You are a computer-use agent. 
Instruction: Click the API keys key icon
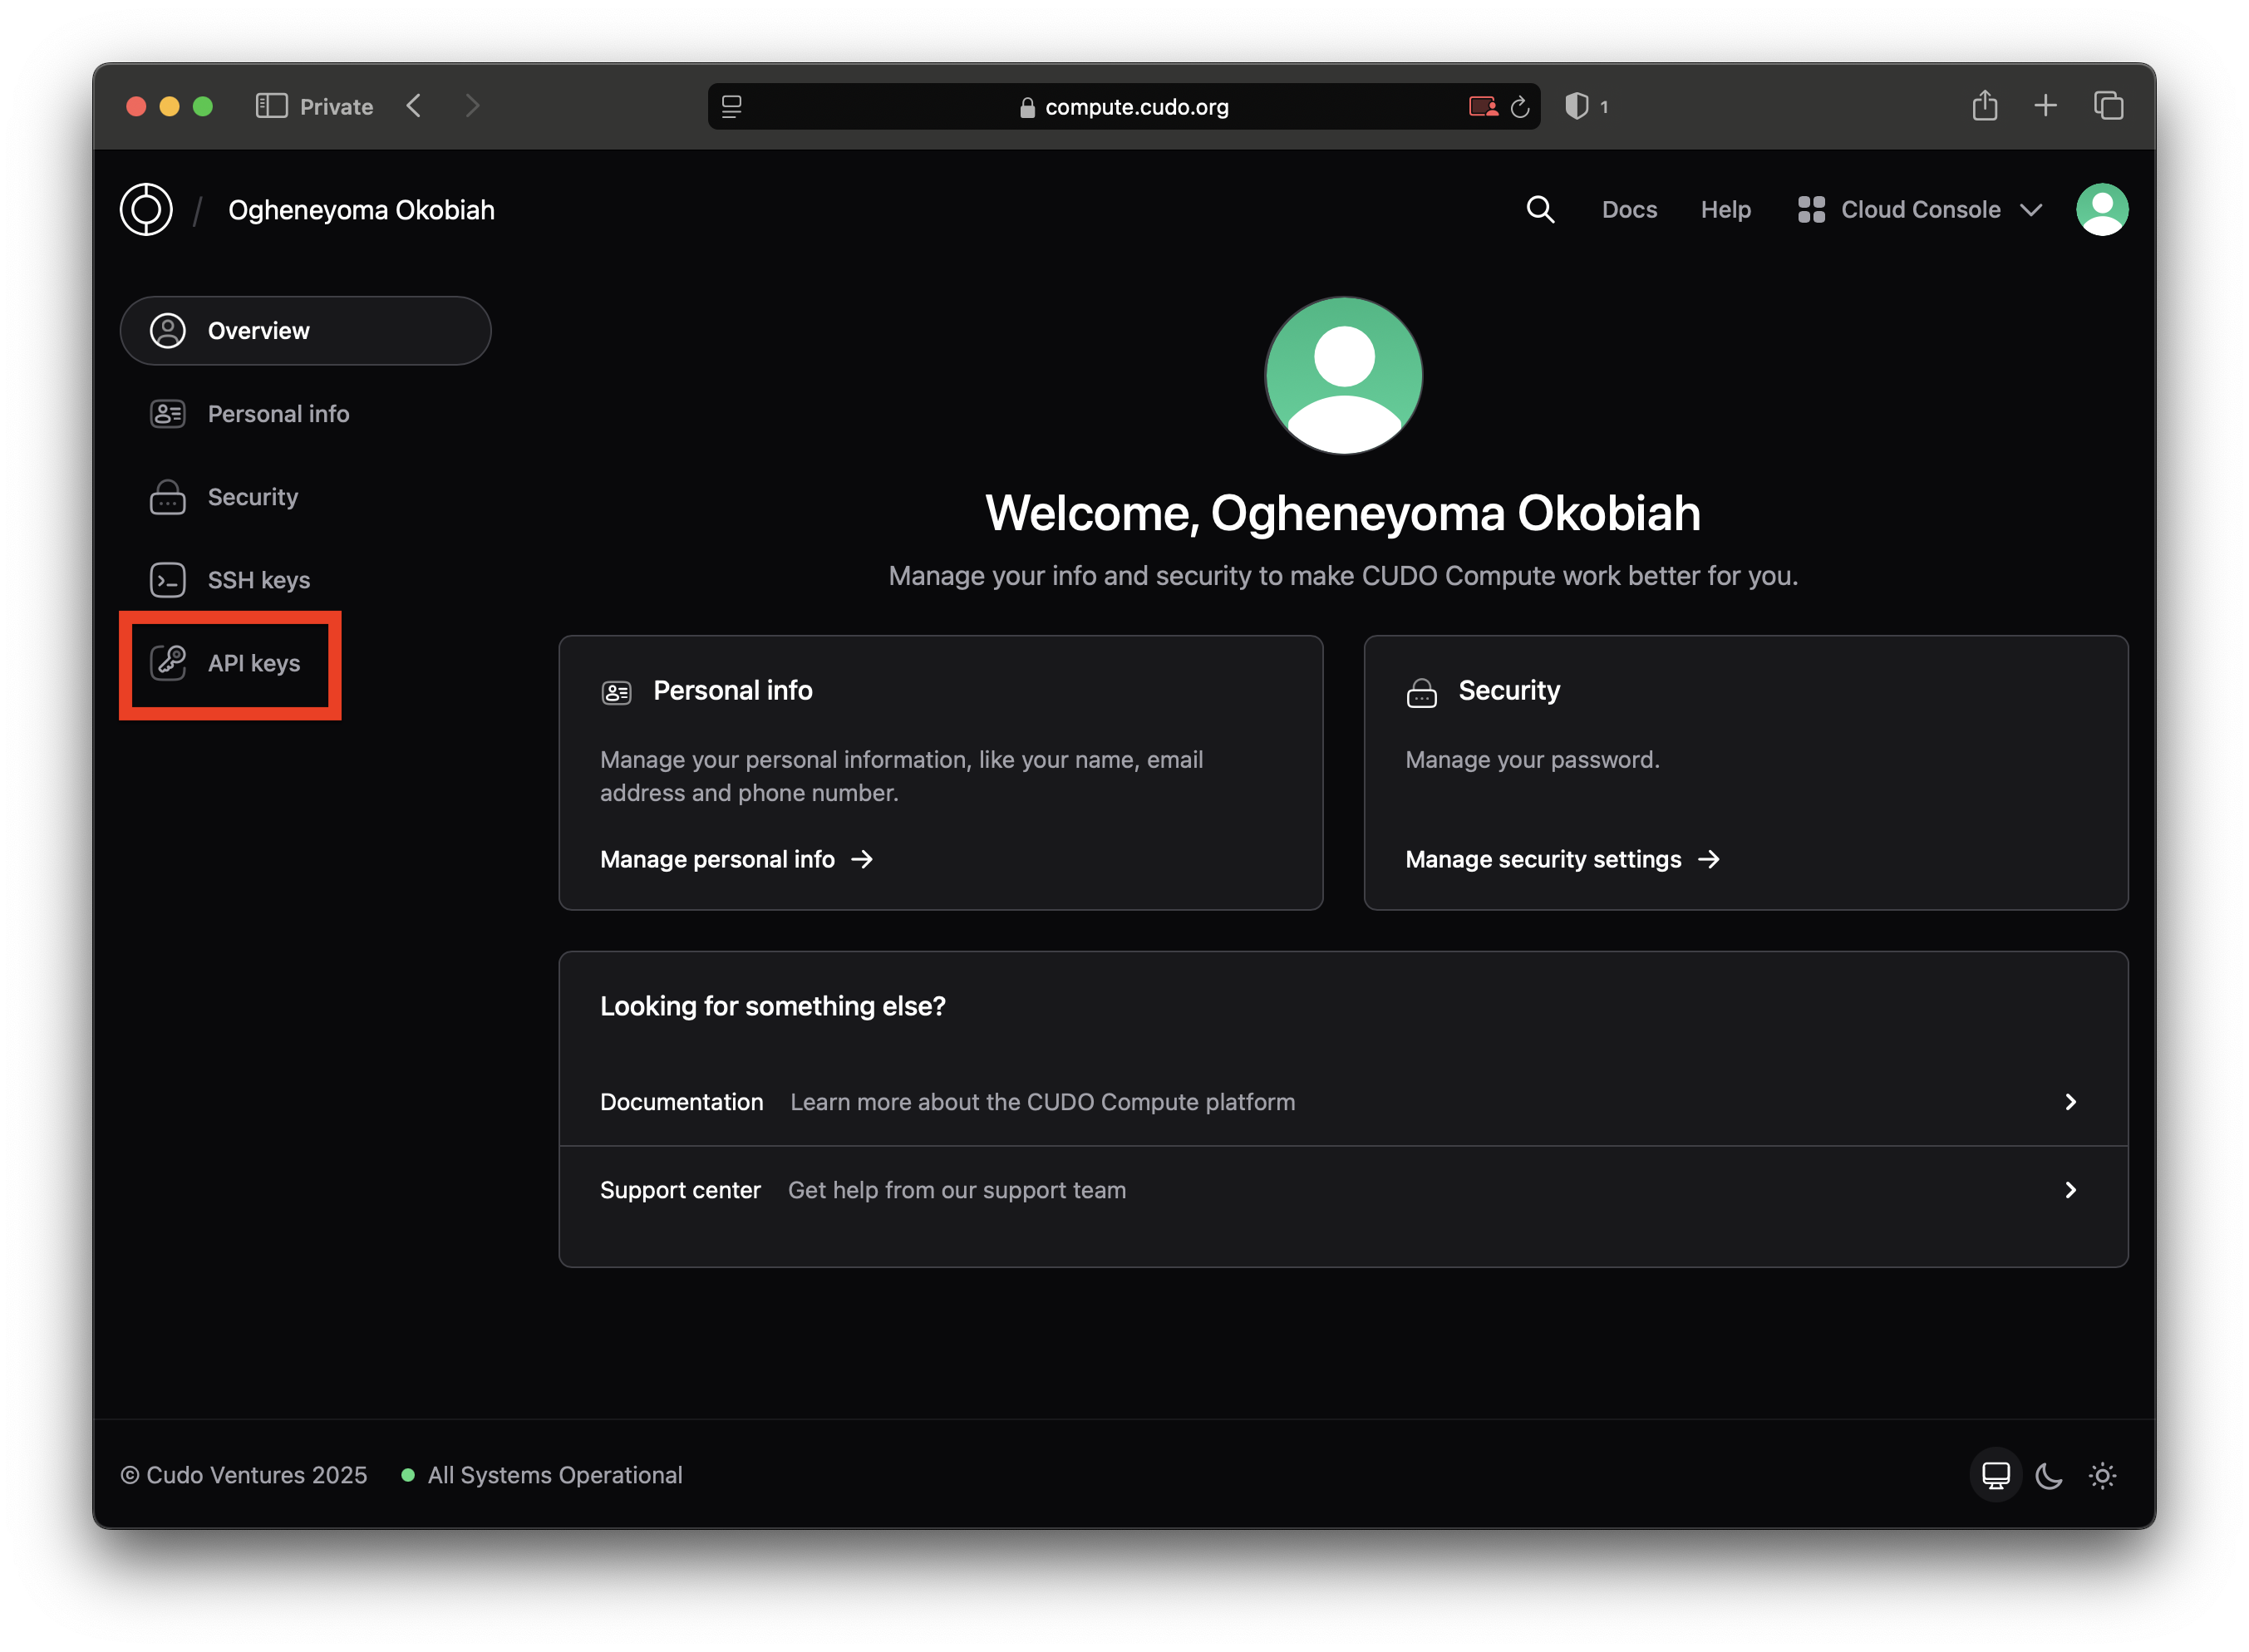click(x=168, y=663)
